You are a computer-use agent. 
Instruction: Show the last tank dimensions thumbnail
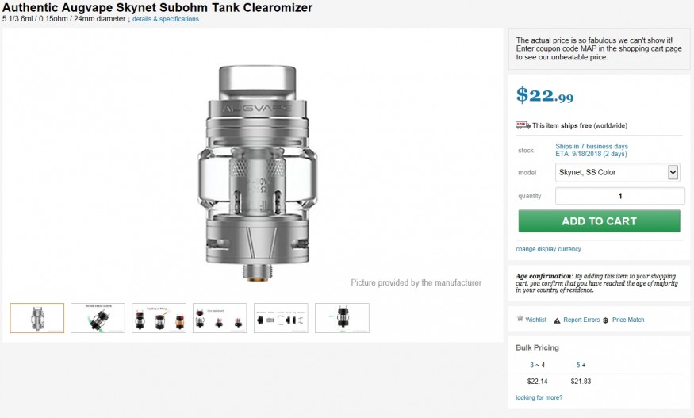[342, 318]
